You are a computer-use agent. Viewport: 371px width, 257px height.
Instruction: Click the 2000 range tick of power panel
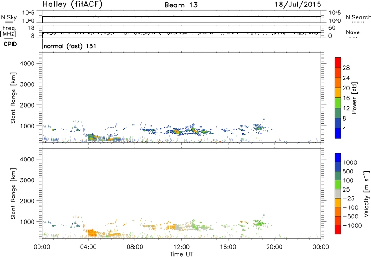pos(27,105)
